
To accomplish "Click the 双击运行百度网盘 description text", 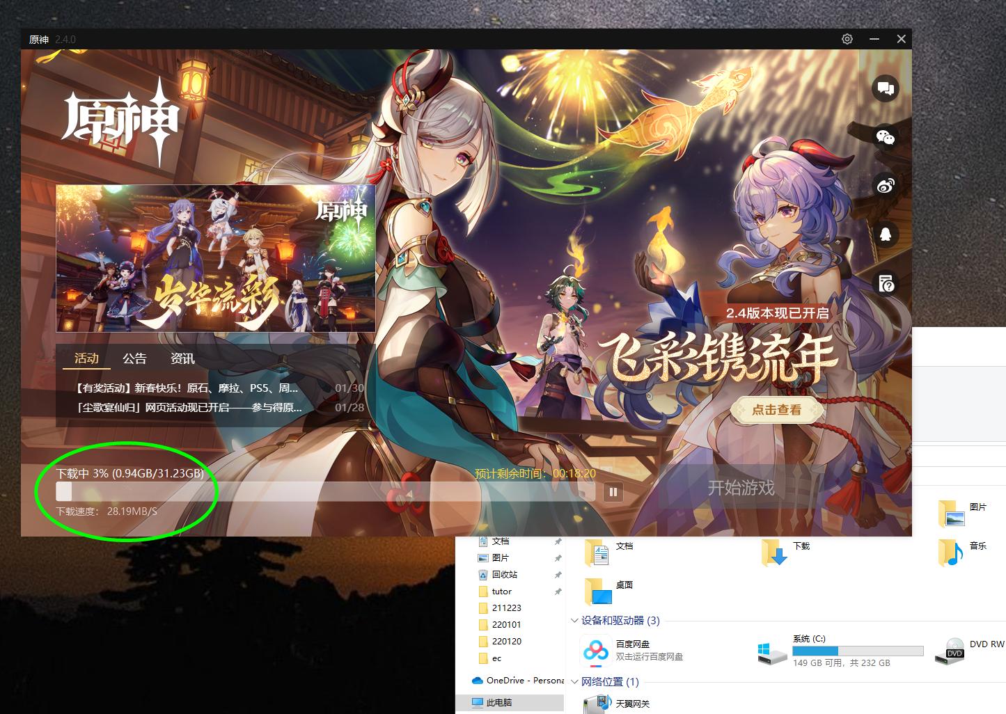I will pyautogui.click(x=650, y=657).
